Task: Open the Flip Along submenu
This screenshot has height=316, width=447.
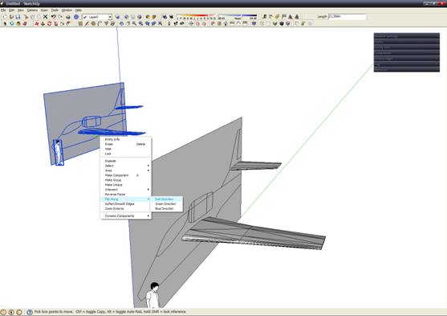Action: click(x=126, y=199)
